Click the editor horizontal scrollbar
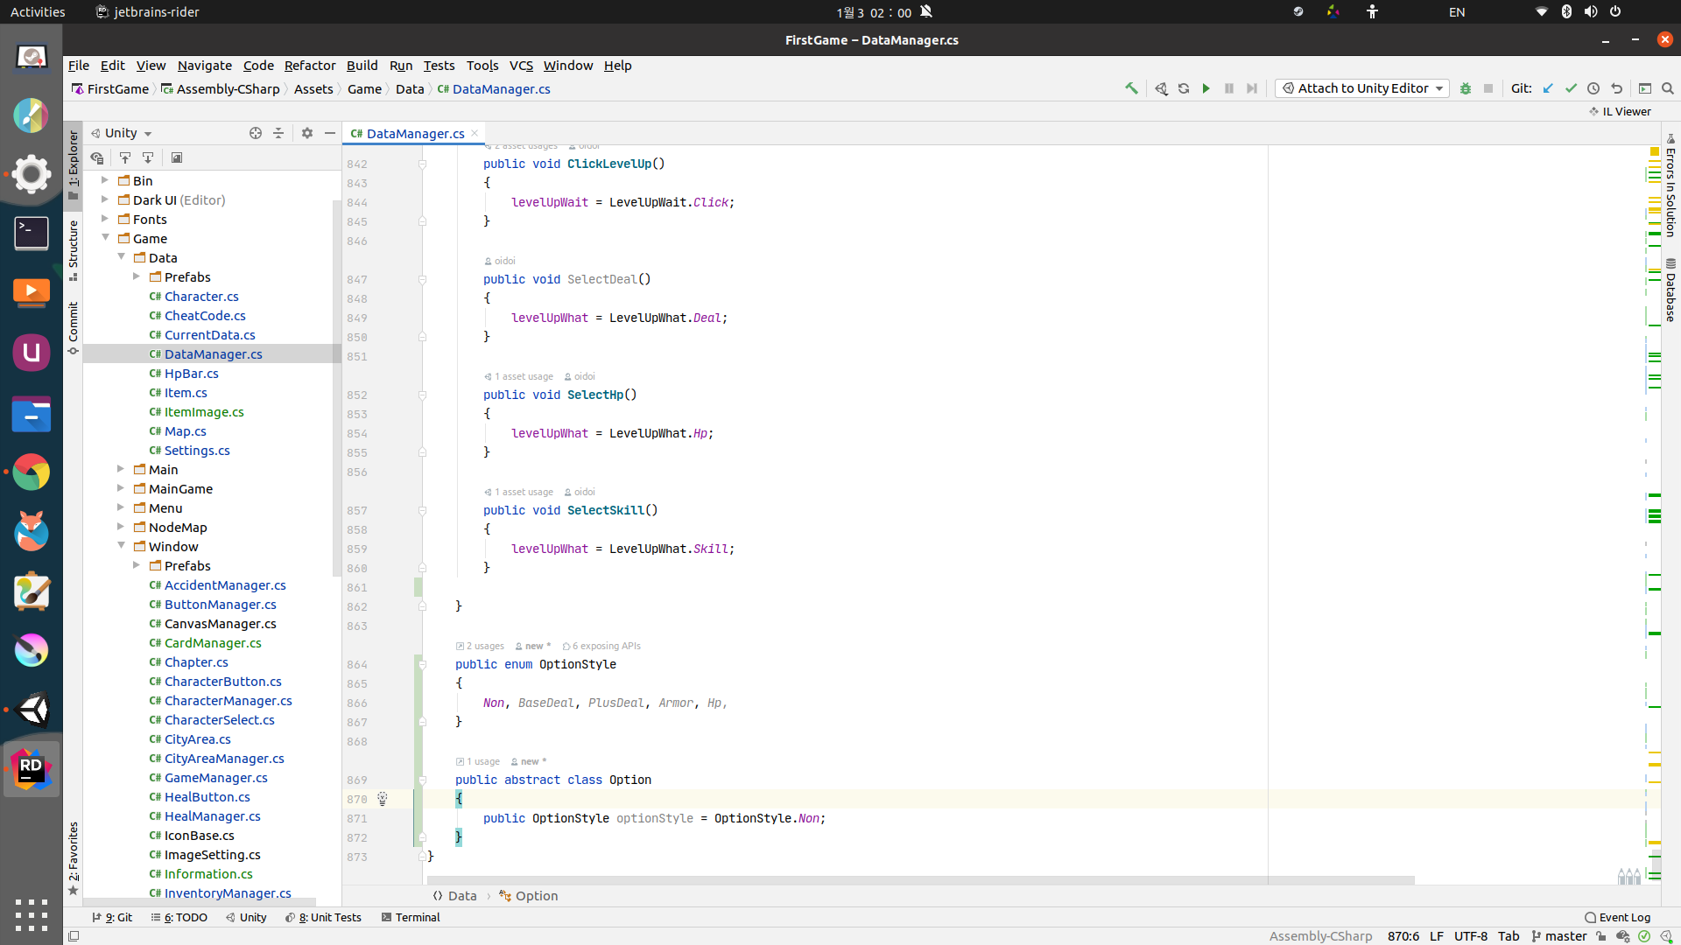 click(921, 880)
